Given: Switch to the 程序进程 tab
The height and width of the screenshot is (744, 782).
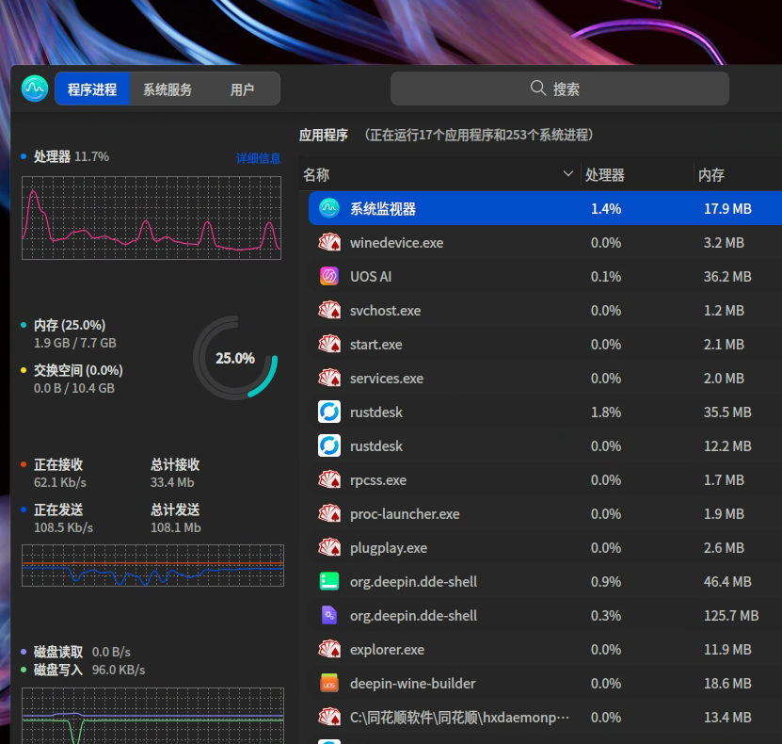Looking at the screenshot, I should (x=92, y=89).
